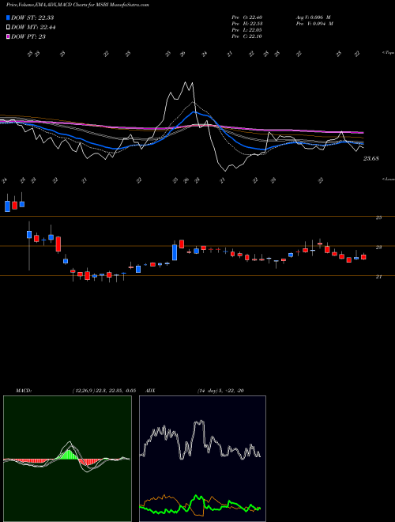Viewport: 395px width, 522px height.
Task: Click the 'Pre C: 22.10' value
Action: click(247, 36)
